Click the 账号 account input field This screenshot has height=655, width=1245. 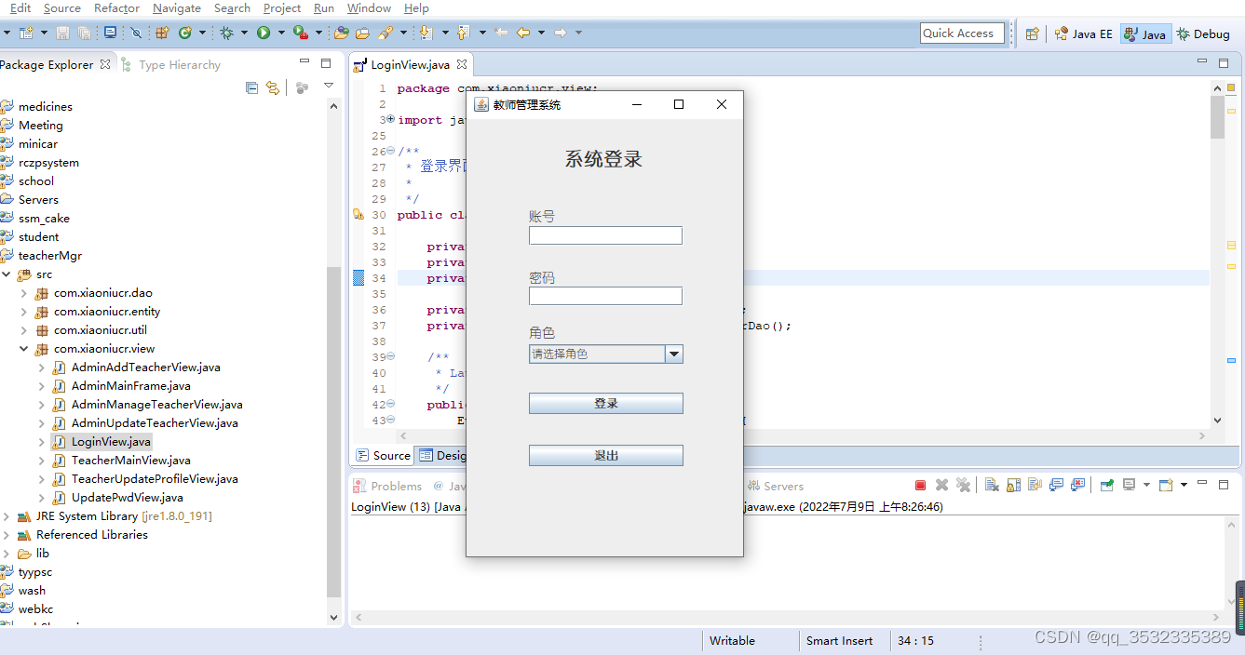click(605, 235)
